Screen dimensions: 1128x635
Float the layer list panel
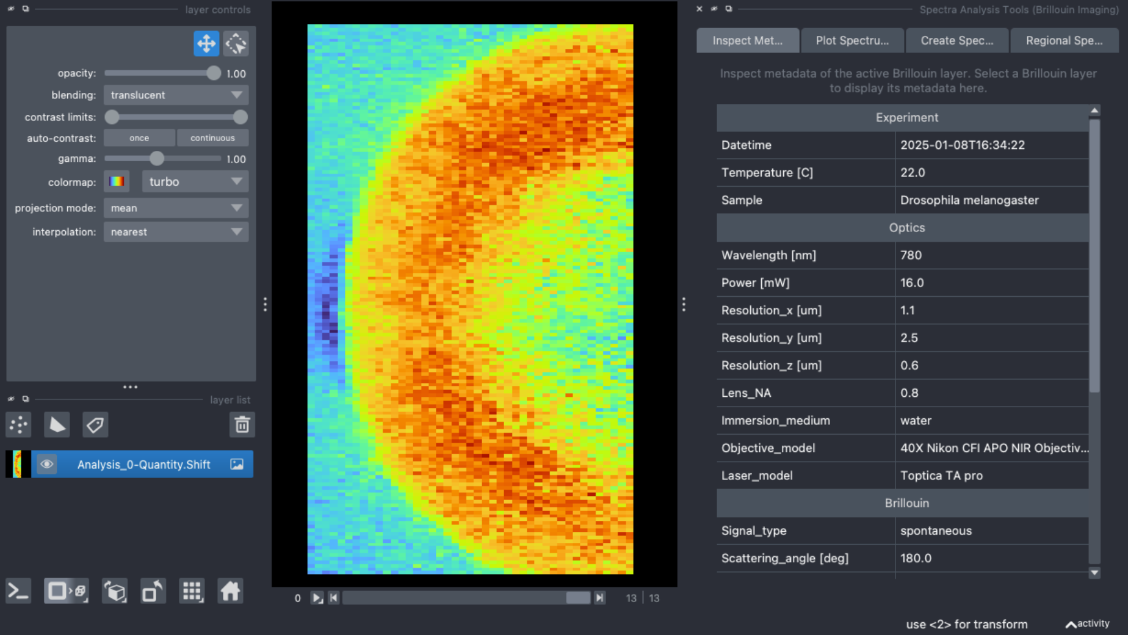tap(26, 399)
